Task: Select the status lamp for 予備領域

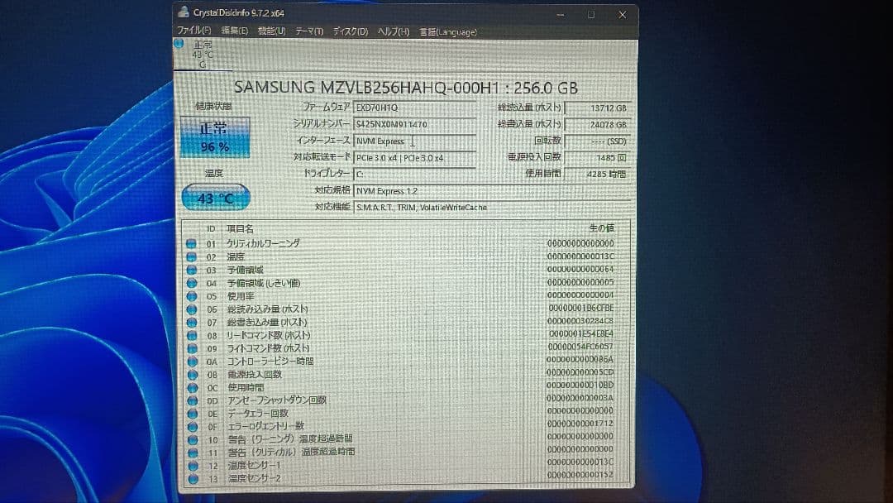Action: click(191, 271)
